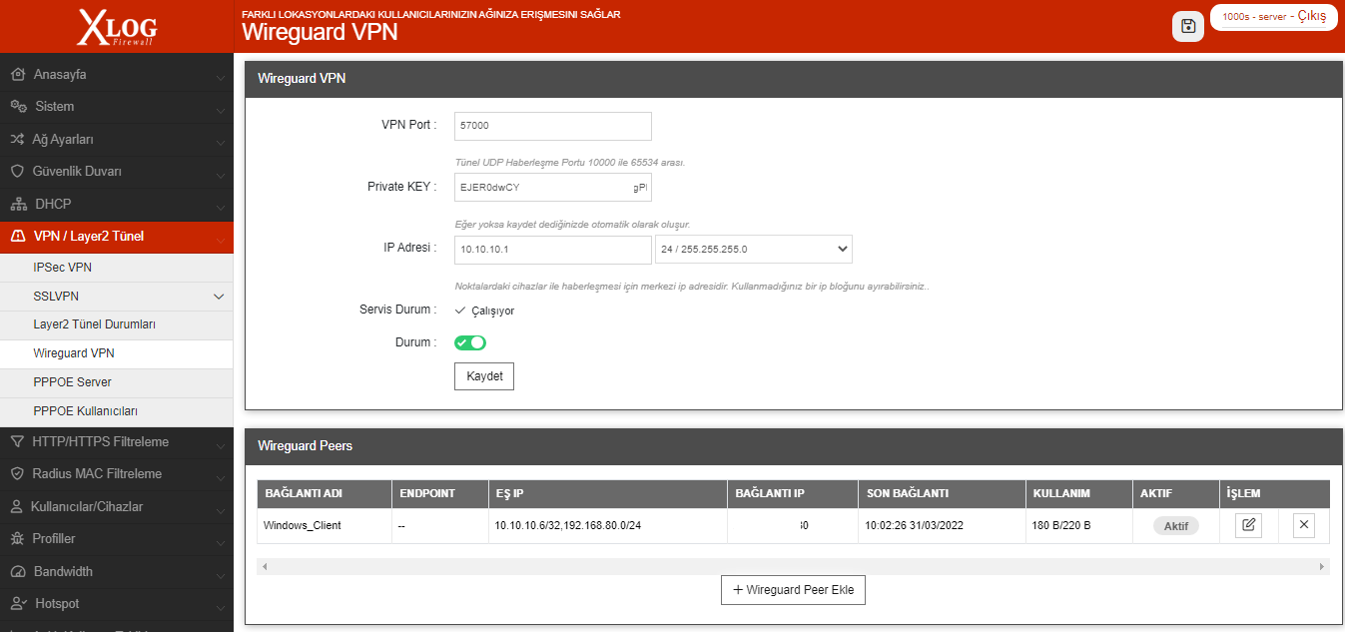
Task: Click the HTTP/HTTPS Filtreleme funnel icon
Action: [x=17, y=441]
